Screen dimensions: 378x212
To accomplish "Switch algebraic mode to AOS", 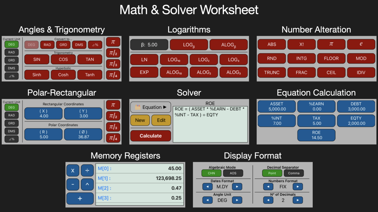I will pyautogui.click(x=233, y=173).
